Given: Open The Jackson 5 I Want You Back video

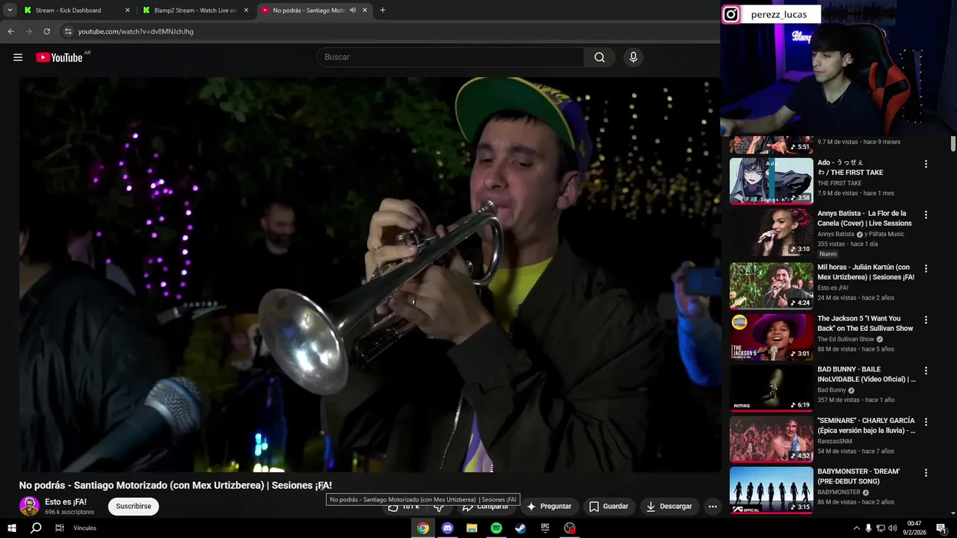Looking at the screenshot, I should click(865, 323).
